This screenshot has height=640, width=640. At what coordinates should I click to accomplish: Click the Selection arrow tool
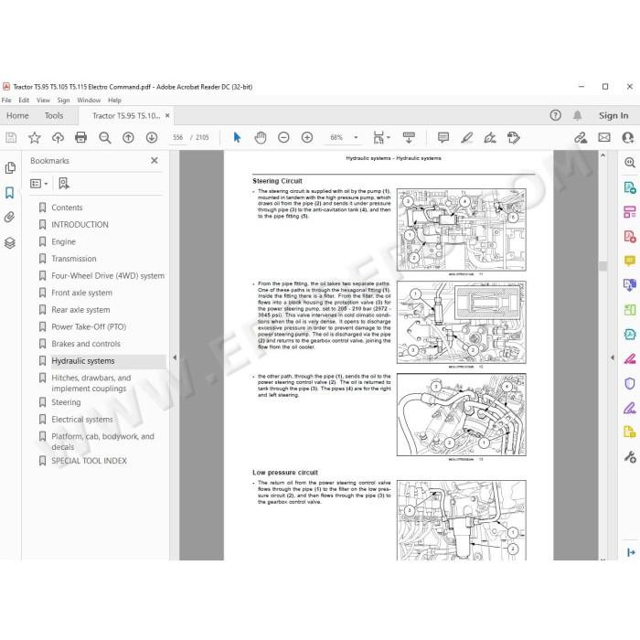pyautogui.click(x=237, y=137)
